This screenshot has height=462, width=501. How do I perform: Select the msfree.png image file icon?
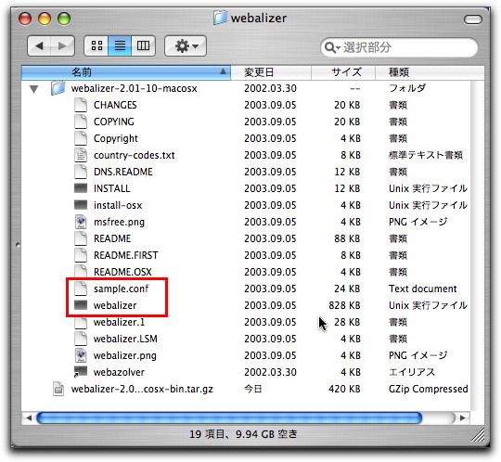tap(81, 222)
